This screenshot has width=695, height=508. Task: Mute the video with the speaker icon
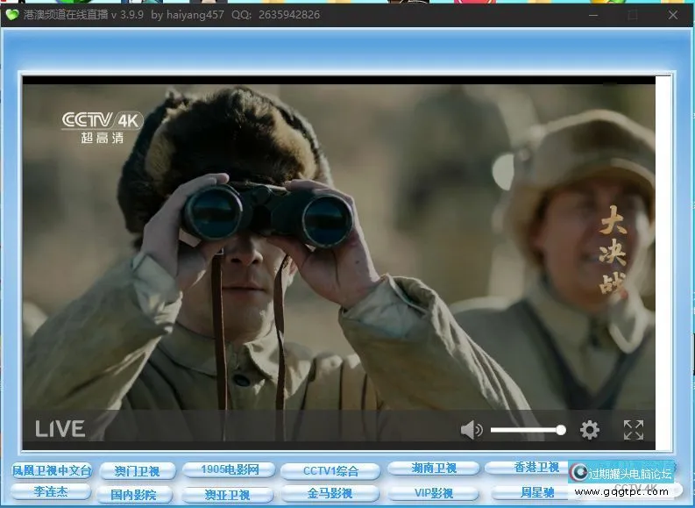pyautogui.click(x=472, y=429)
